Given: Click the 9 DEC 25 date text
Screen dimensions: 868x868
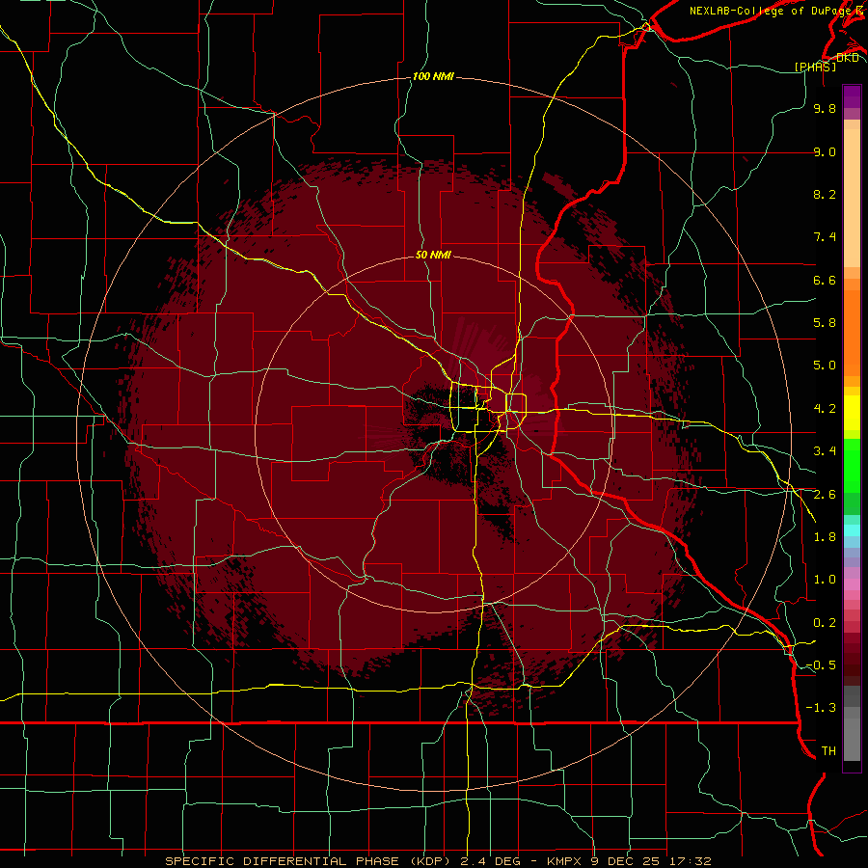Looking at the screenshot, I should pyautogui.click(x=627, y=861).
